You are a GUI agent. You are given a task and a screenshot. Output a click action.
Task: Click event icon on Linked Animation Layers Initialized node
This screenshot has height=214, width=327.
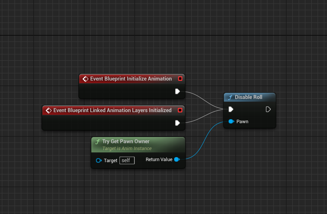48,110
